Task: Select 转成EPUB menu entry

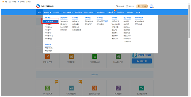Action: coord(127,33)
